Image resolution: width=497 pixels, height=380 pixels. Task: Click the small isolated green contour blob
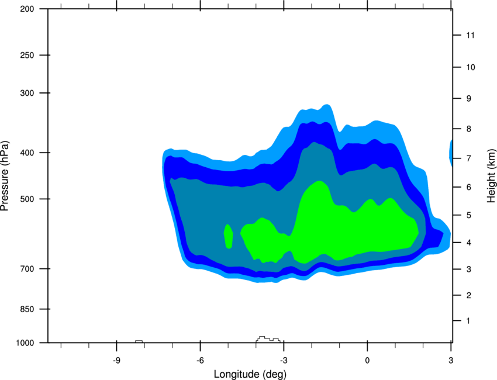coord(229,236)
